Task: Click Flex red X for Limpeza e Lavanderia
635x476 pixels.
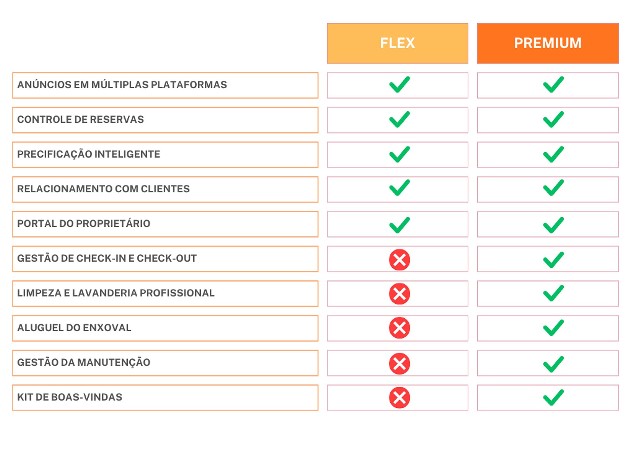Action: [399, 294]
